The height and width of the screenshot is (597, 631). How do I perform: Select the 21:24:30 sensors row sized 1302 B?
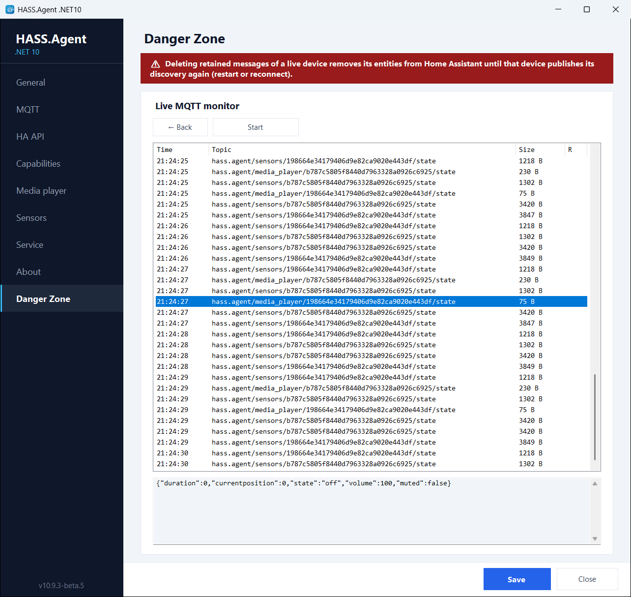click(372, 464)
